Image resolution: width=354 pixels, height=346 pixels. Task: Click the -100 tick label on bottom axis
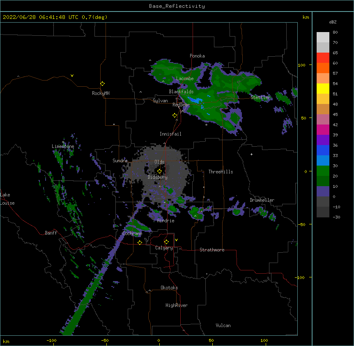52,340
